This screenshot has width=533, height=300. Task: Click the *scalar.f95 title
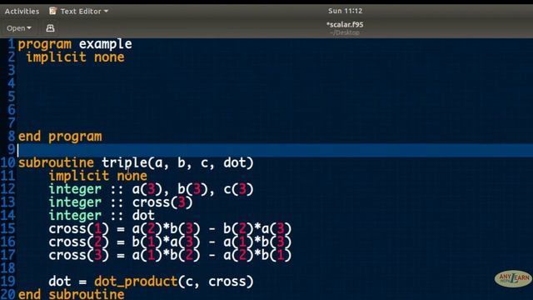345,24
